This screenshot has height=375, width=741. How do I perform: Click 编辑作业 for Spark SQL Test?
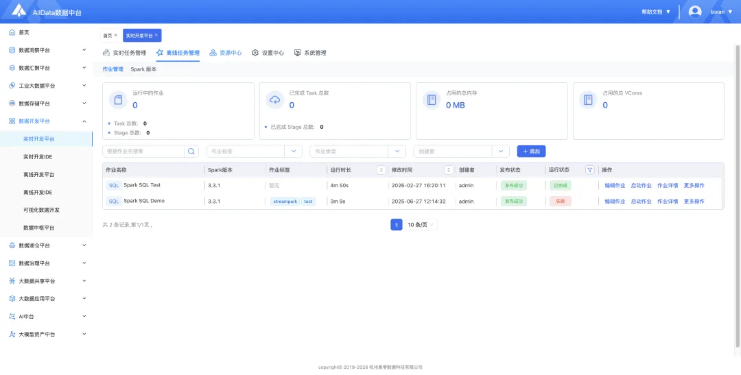pyautogui.click(x=615, y=186)
